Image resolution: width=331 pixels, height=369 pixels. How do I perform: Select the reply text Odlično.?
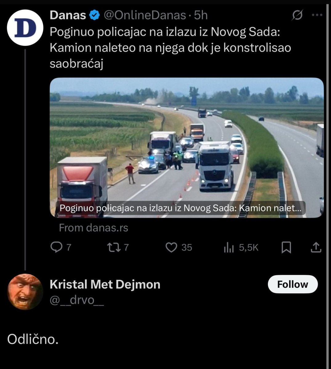tap(33, 339)
